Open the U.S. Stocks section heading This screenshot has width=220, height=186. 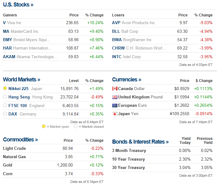pyautogui.click(x=18, y=5)
